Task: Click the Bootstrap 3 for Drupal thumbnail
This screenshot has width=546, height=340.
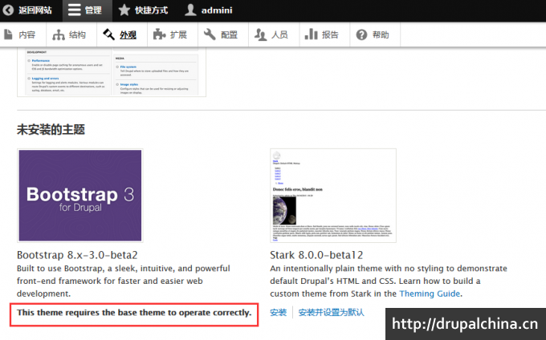Action: (x=80, y=196)
